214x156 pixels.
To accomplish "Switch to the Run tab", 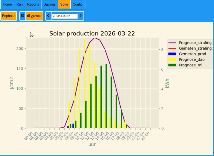I will click(20, 5).
